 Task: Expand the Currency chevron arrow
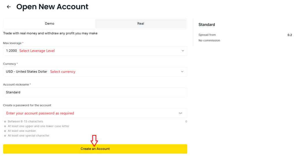182,72
